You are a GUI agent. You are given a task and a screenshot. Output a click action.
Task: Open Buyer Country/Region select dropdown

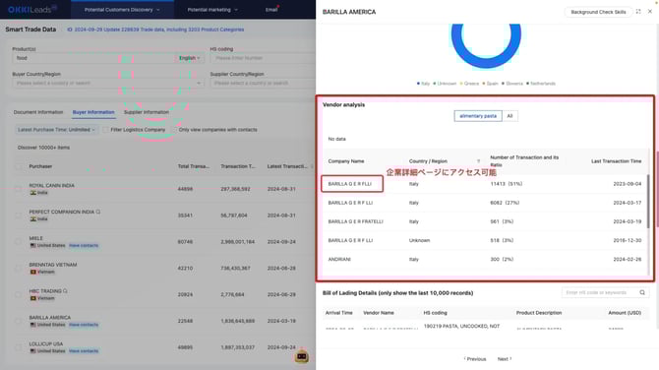(108, 84)
